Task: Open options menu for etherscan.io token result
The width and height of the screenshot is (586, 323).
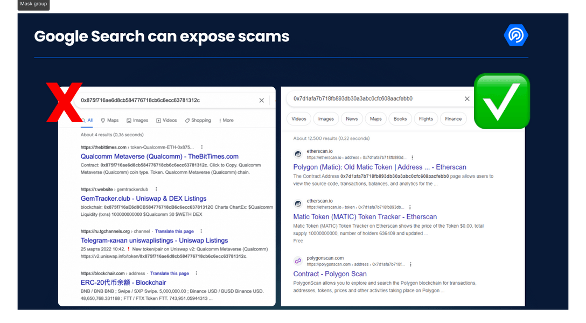Action: [410, 207]
